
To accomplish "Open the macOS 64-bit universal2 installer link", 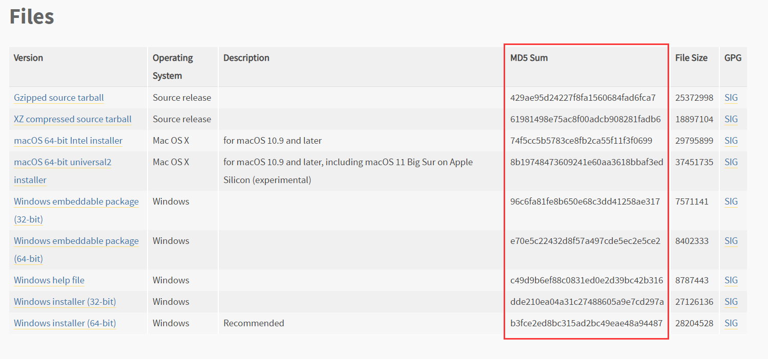I will [63, 162].
